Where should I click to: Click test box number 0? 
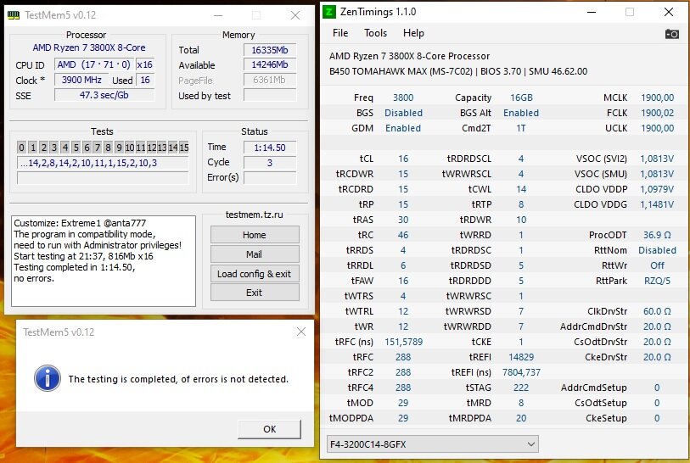click(21, 148)
